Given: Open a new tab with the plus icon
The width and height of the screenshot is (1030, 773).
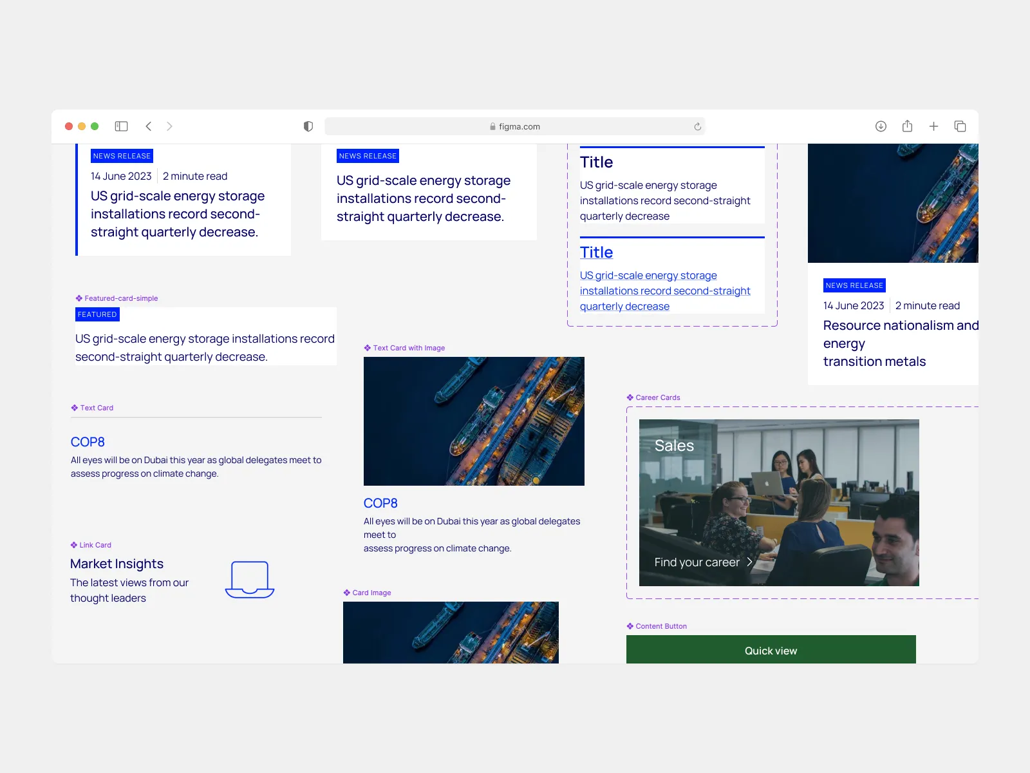Looking at the screenshot, I should click(933, 126).
